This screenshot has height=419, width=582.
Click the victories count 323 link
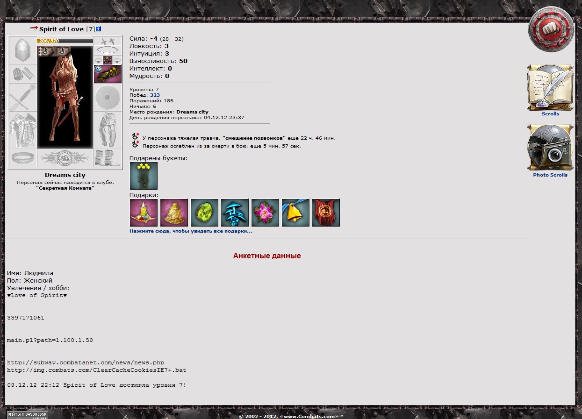tap(155, 95)
